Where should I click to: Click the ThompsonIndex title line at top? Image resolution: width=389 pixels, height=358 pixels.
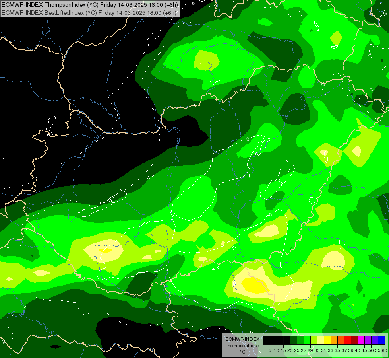coord(89,4)
